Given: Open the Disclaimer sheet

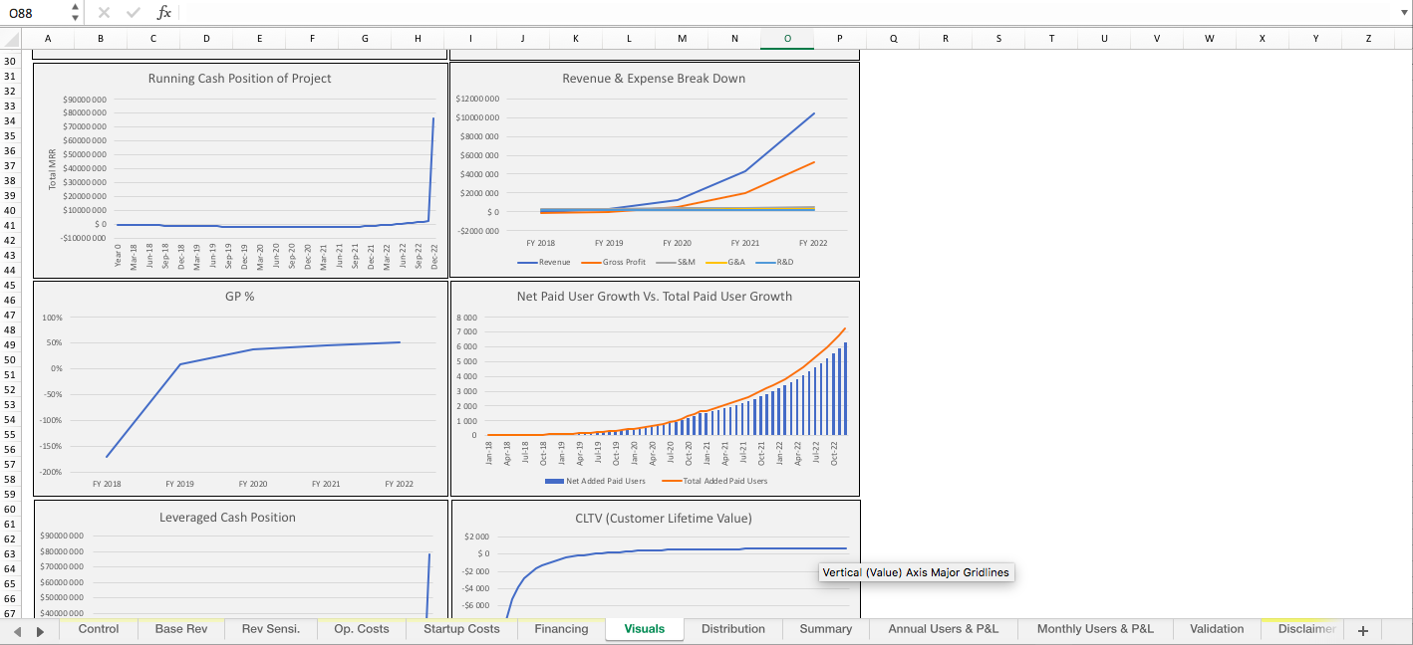Looking at the screenshot, I should click(x=1305, y=629).
